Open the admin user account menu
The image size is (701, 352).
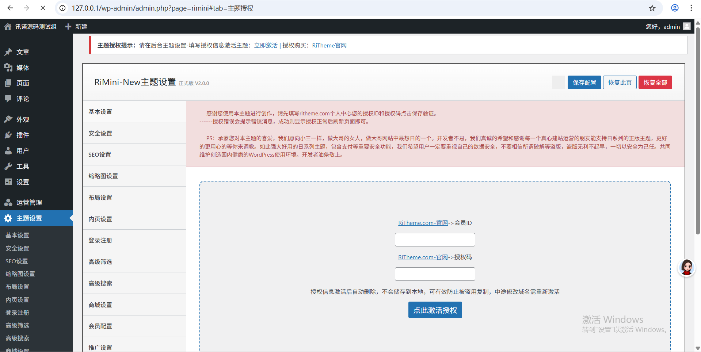pyautogui.click(x=667, y=27)
